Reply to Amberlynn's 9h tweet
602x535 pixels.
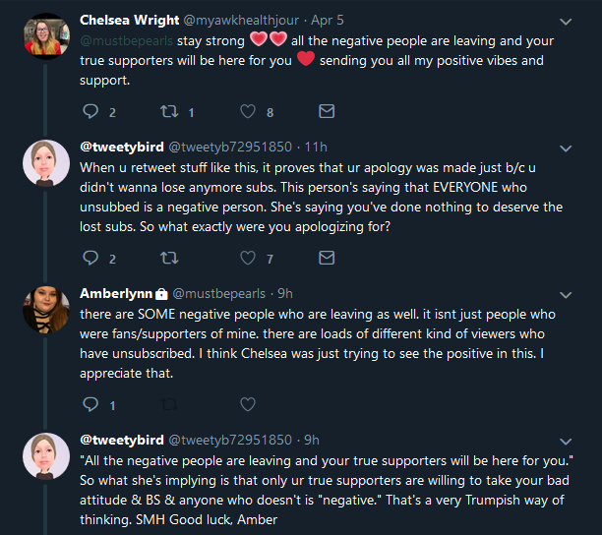click(x=90, y=404)
